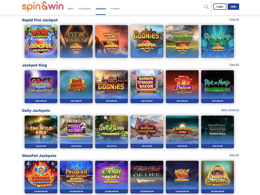The width and height of the screenshot is (260, 195).
Task: Choose 777 Deluxe Jackpot King tile
Action: [182, 86]
